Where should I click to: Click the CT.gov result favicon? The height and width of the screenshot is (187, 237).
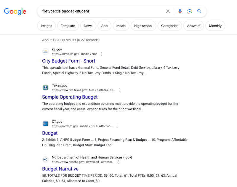[x=46, y=123]
